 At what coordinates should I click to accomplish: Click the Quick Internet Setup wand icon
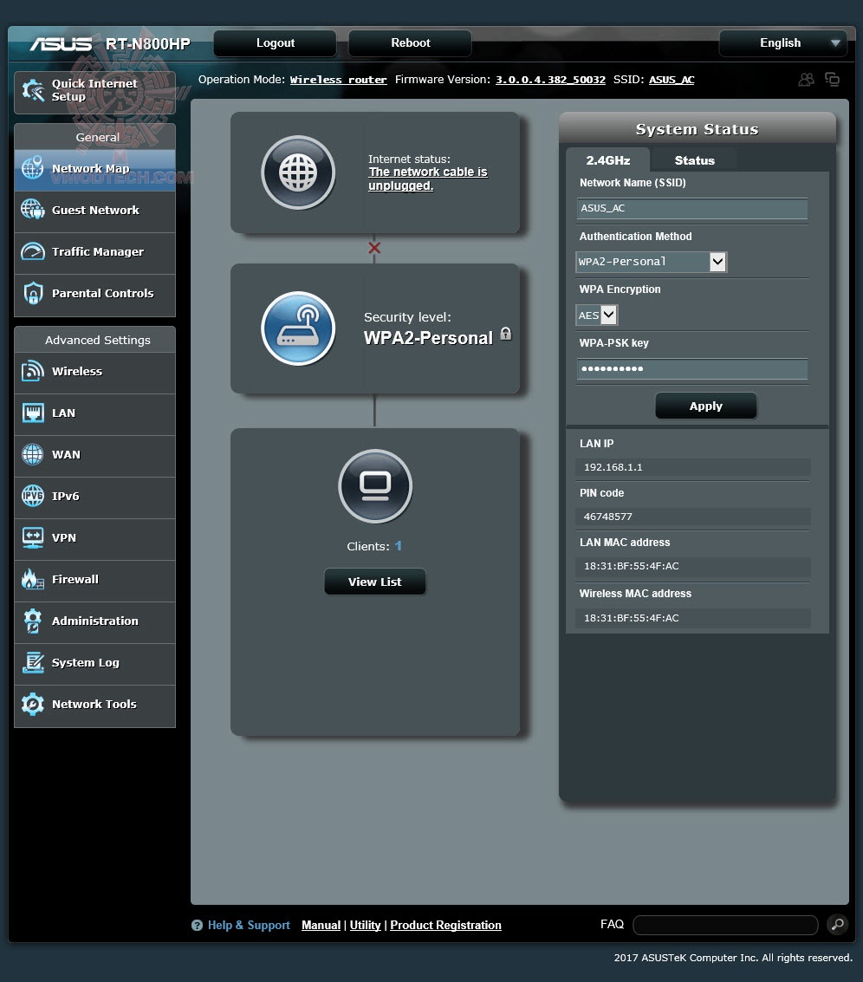[33, 91]
